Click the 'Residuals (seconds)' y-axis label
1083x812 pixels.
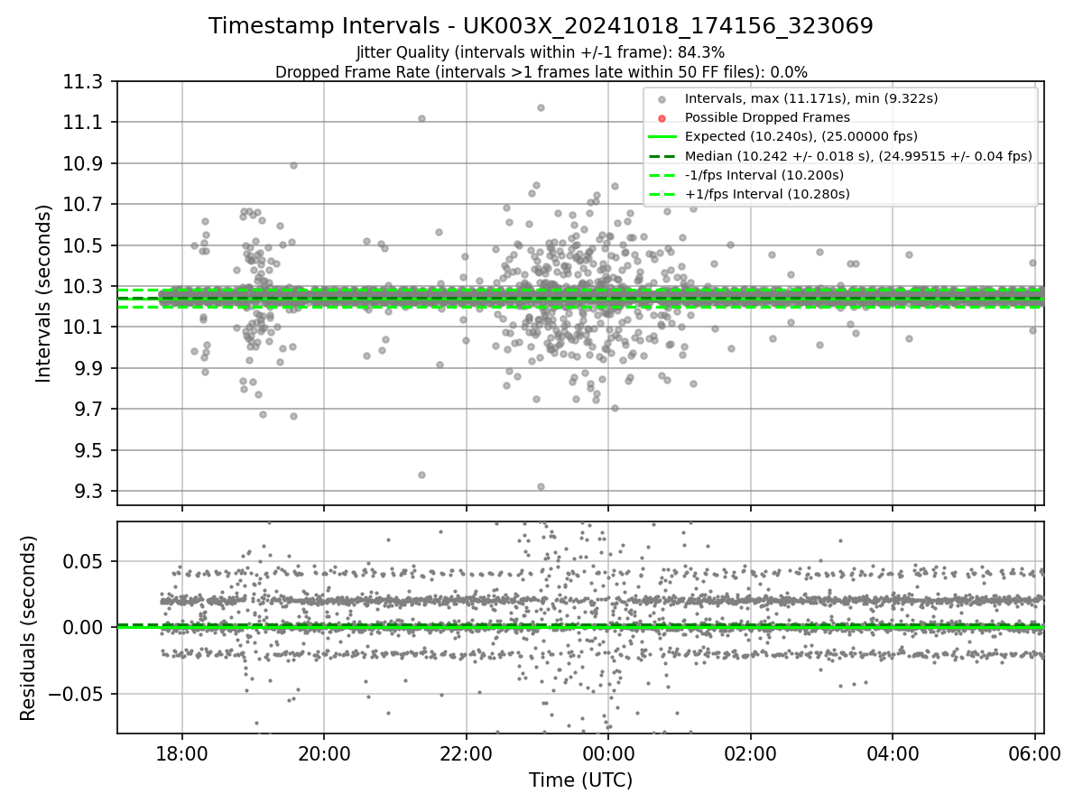[x=28, y=628]
